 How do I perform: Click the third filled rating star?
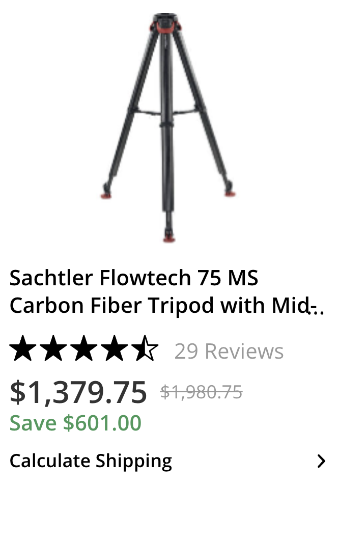(84, 348)
